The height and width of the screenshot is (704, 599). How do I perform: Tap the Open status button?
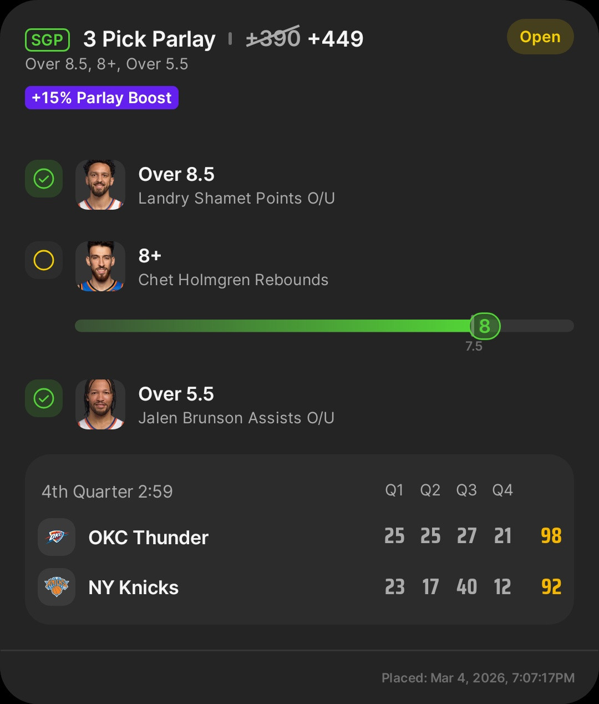point(540,37)
